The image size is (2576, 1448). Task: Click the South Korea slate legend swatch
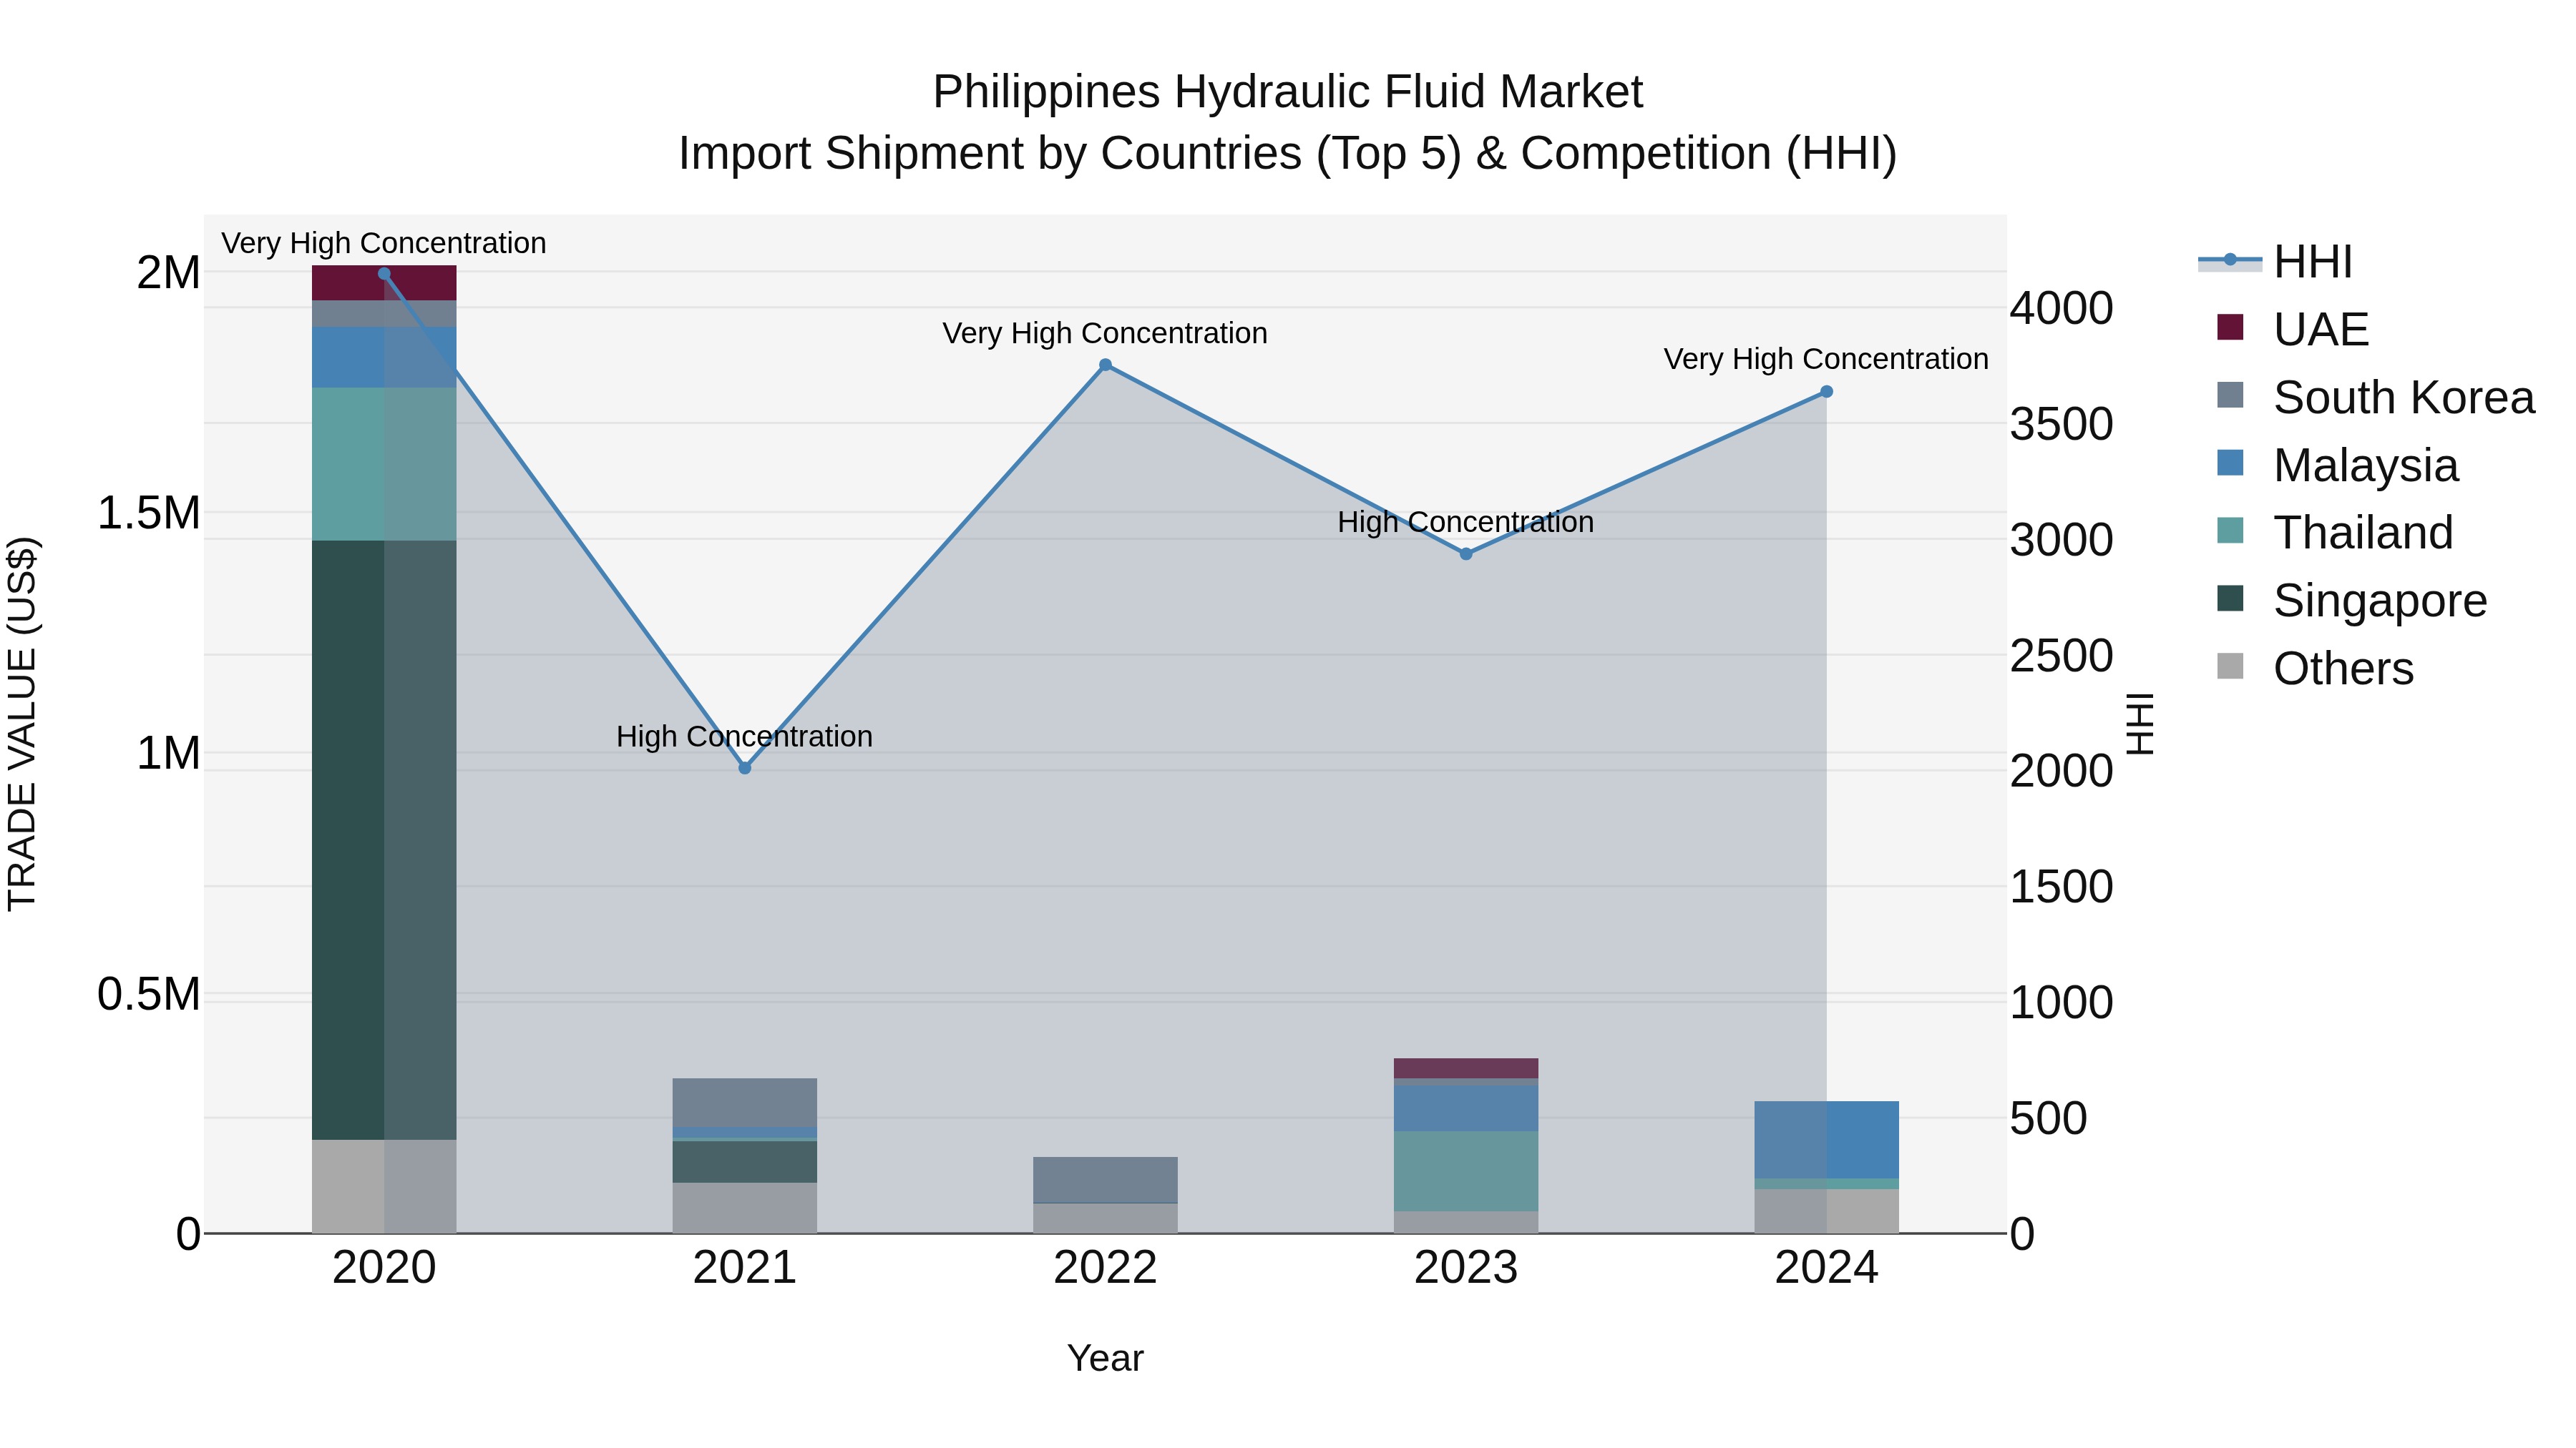[2230, 395]
